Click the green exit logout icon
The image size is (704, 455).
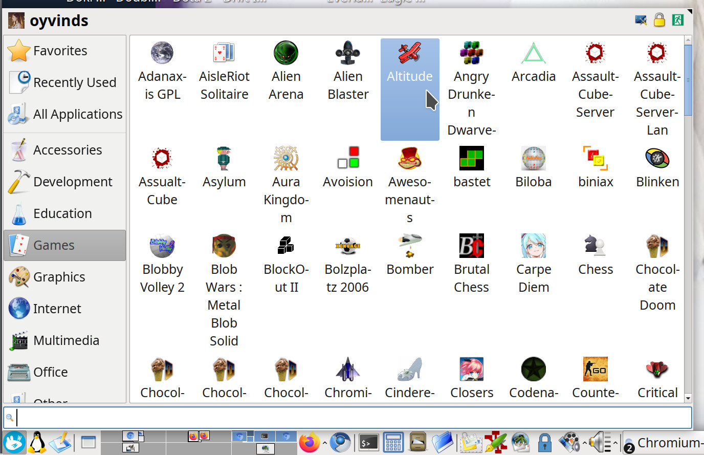(678, 20)
